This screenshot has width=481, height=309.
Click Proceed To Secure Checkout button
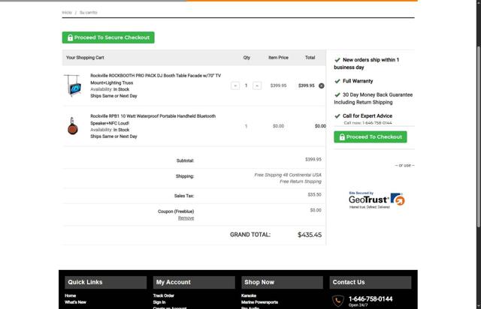tap(108, 37)
